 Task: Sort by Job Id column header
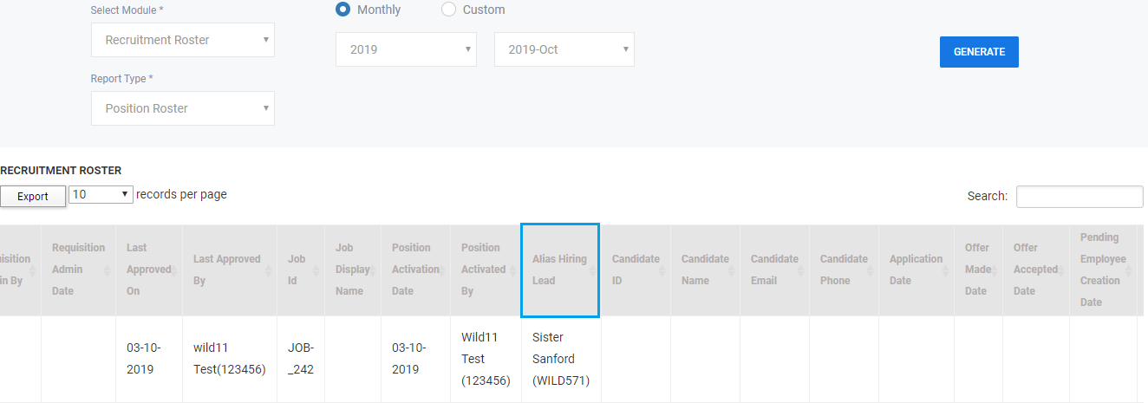click(x=300, y=270)
